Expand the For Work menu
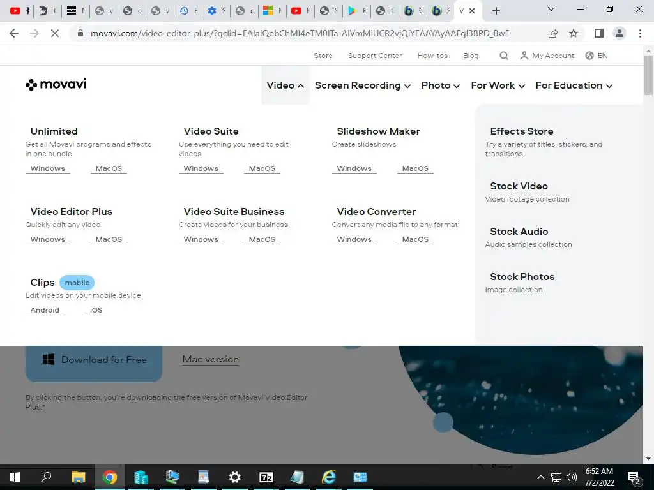Image resolution: width=654 pixels, height=490 pixels. (x=498, y=85)
